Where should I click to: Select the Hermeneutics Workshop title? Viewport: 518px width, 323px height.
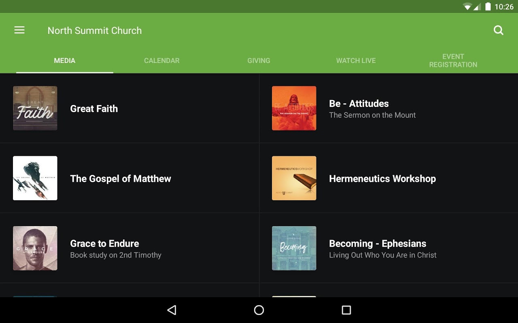pyautogui.click(x=382, y=179)
